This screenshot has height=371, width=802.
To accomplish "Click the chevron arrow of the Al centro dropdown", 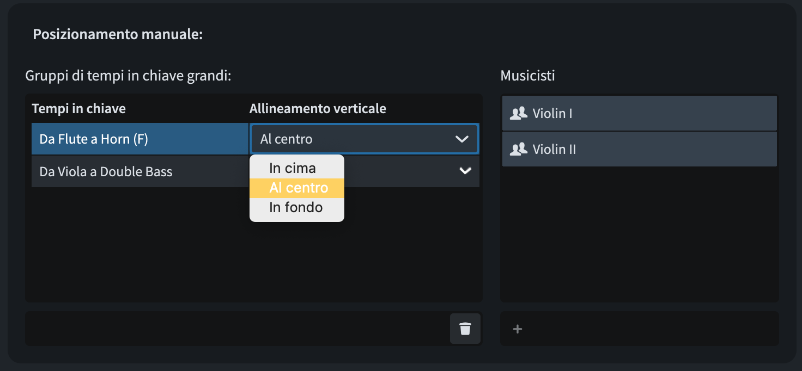I will pyautogui.click(x=461, y=139).
